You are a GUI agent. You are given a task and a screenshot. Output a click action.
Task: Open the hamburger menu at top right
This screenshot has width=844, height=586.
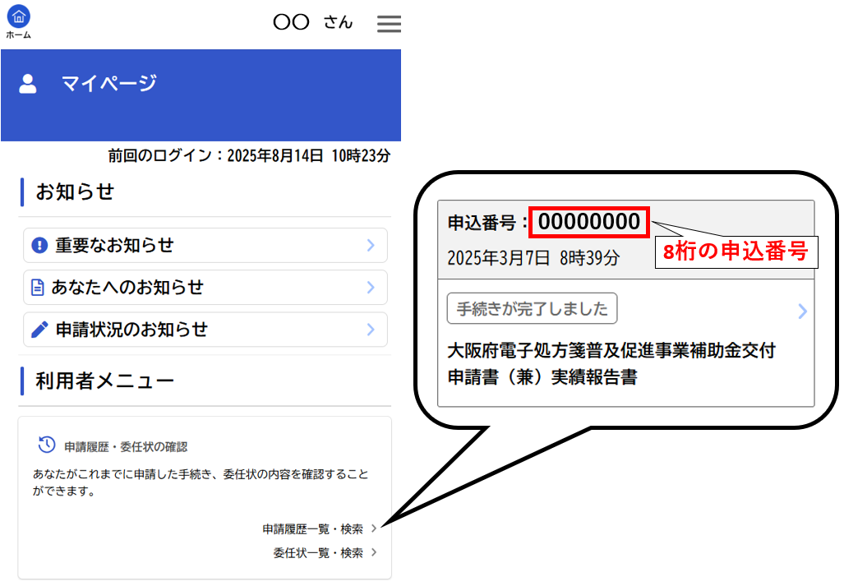tap(388, 23)
